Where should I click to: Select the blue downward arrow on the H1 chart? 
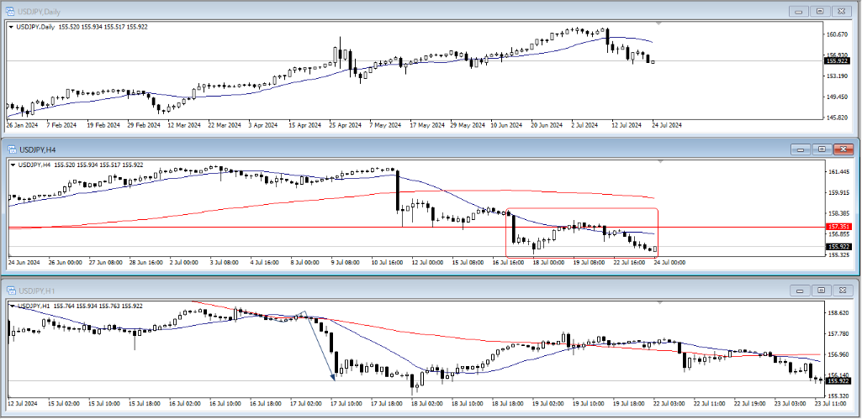(318, 346)
